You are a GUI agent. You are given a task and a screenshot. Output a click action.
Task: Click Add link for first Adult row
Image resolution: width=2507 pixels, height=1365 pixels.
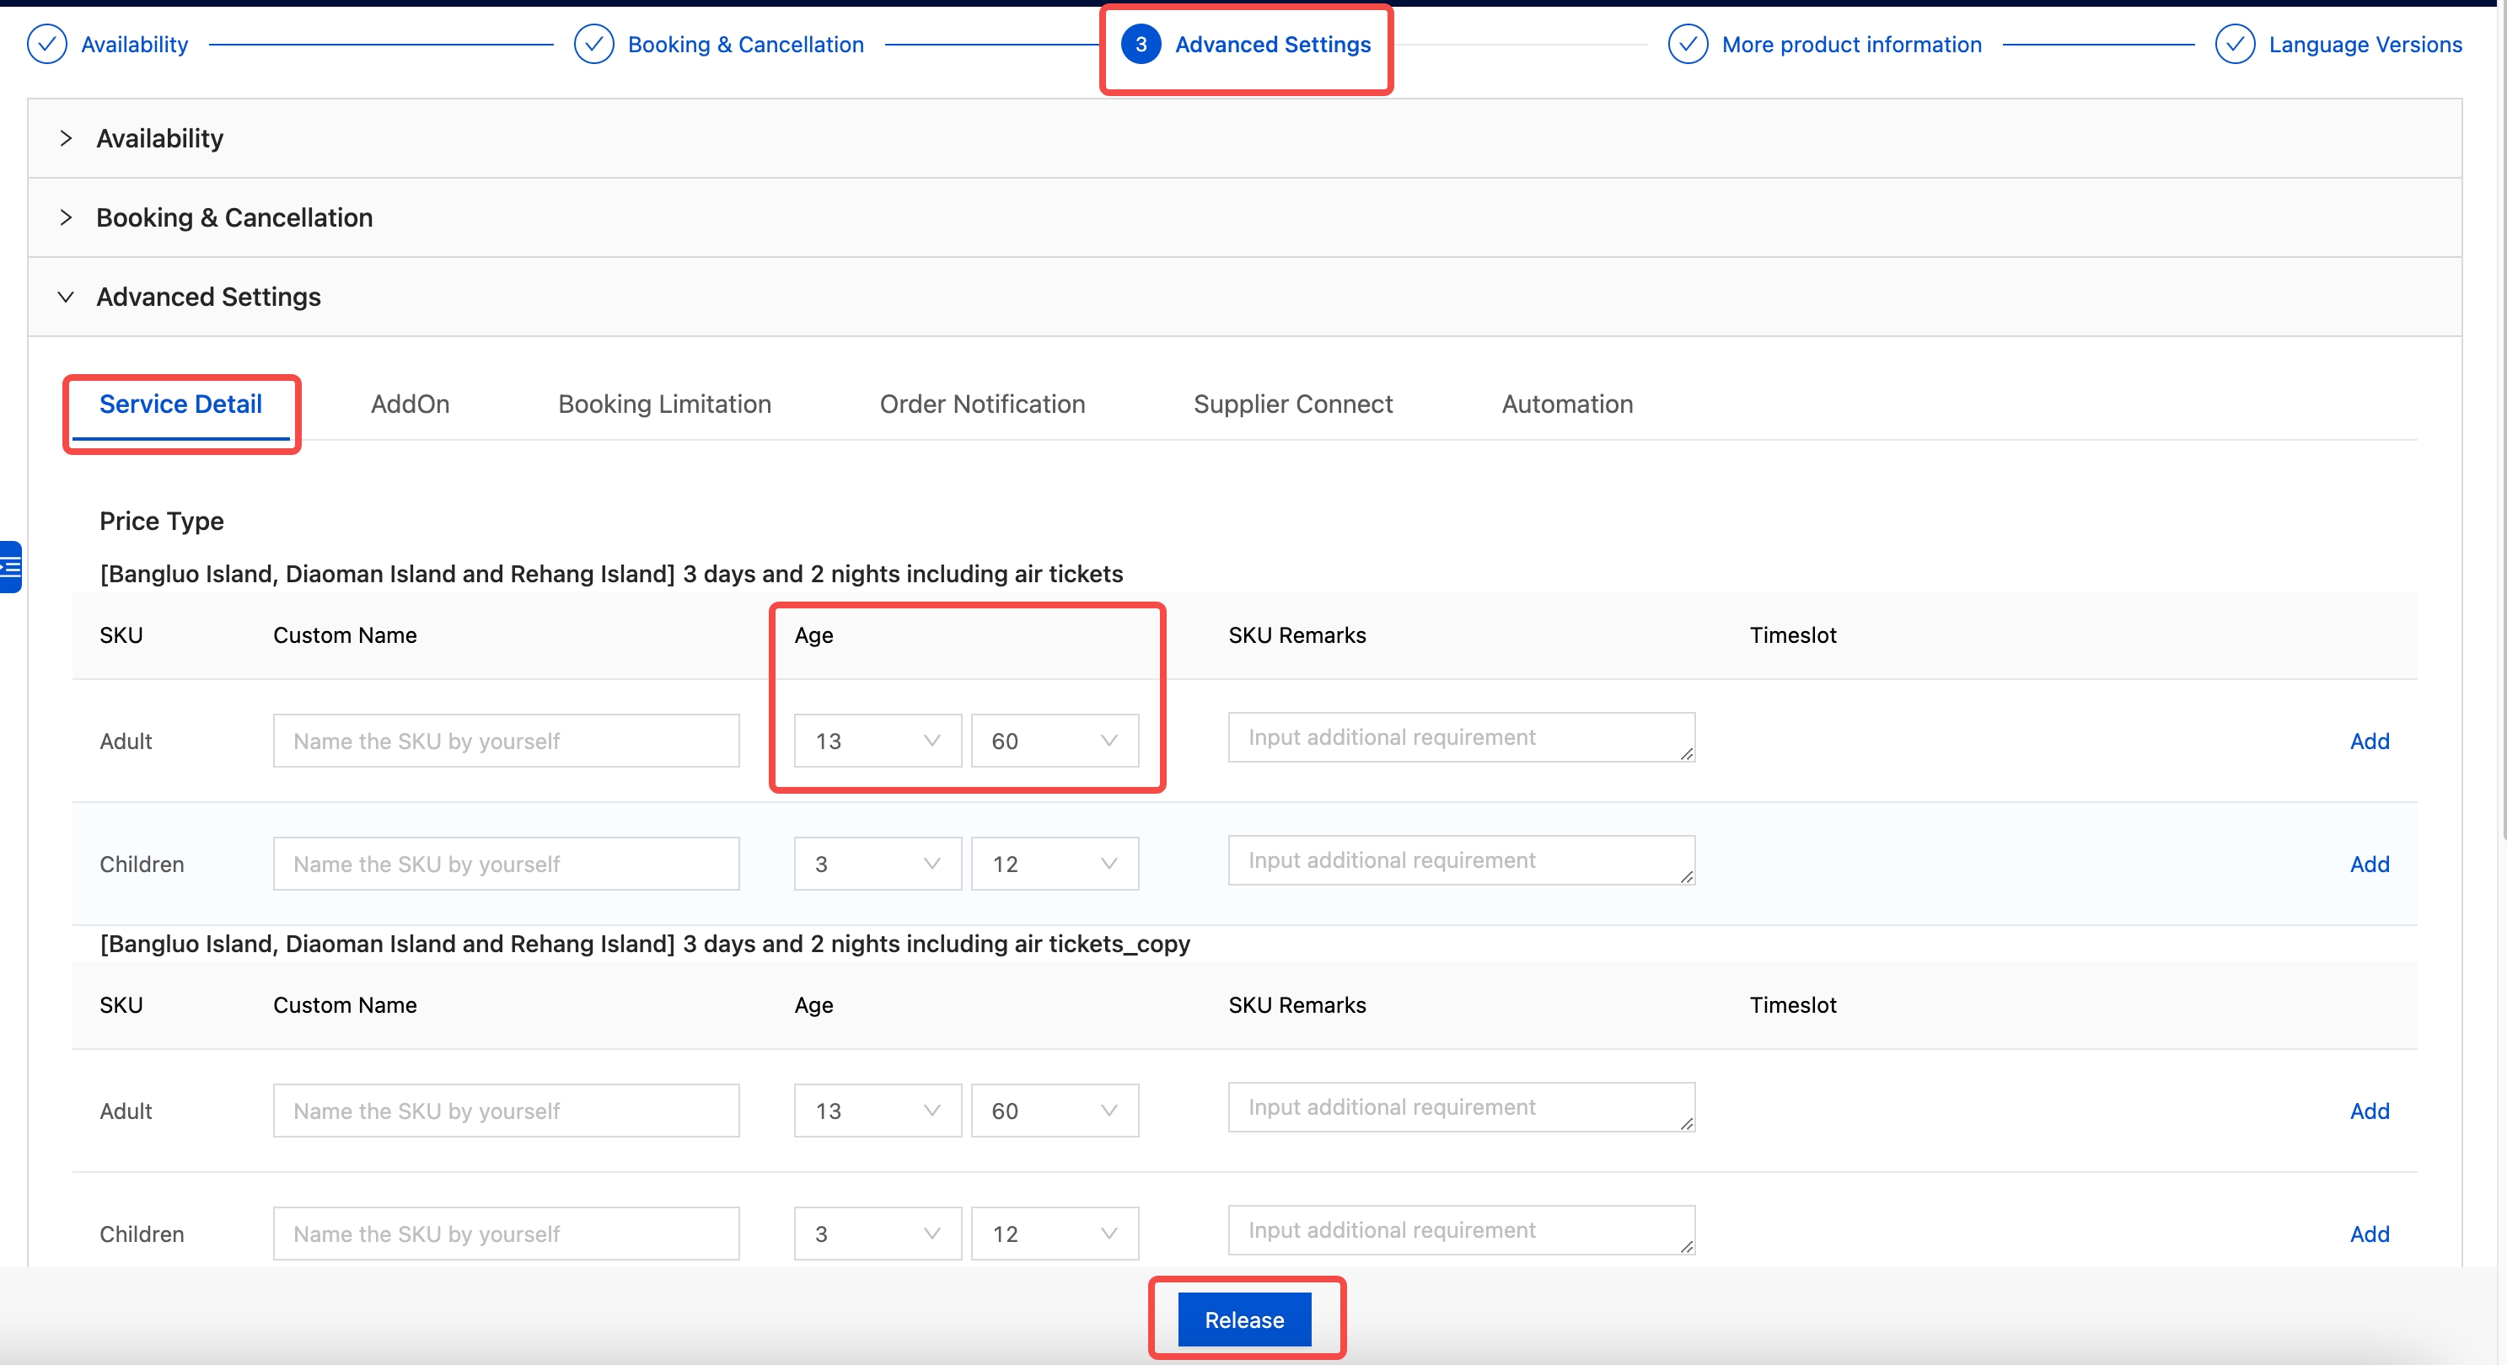tap(2369, 741)
